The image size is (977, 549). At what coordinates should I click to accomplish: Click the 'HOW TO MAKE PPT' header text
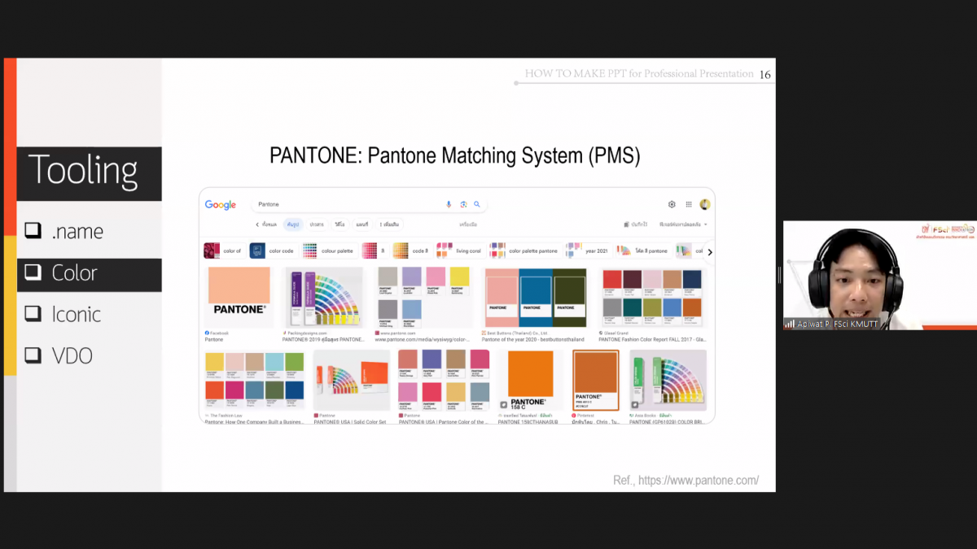(639, 74)
